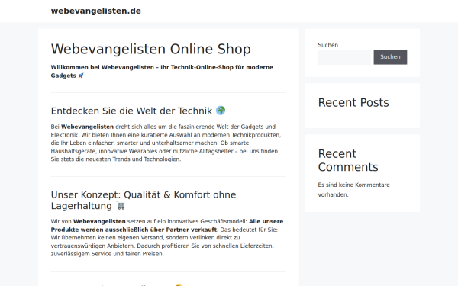Click bold text Alle unsere Produkte werden
Viewport: 458px width, 286px height.
pos(166,226)
